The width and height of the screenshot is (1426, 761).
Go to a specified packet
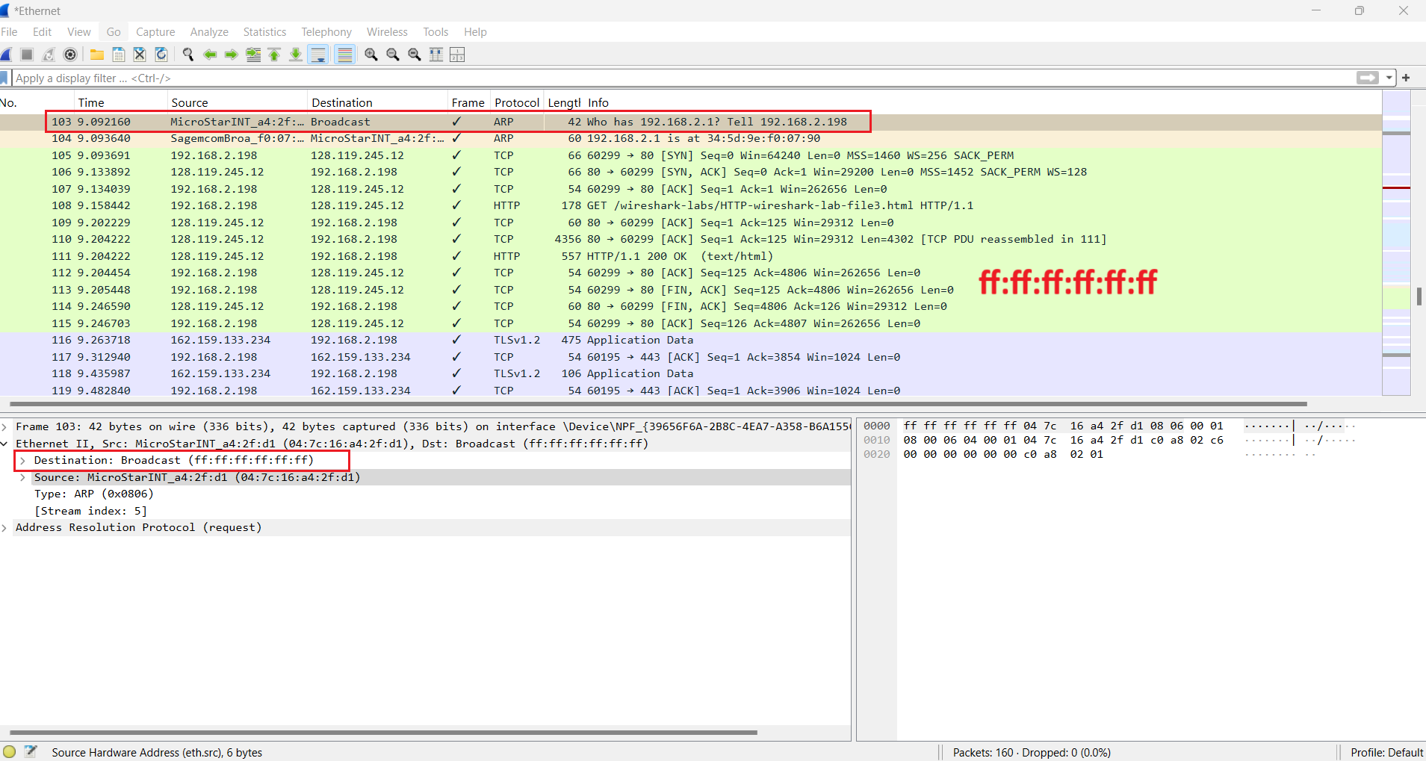(253, 55)
